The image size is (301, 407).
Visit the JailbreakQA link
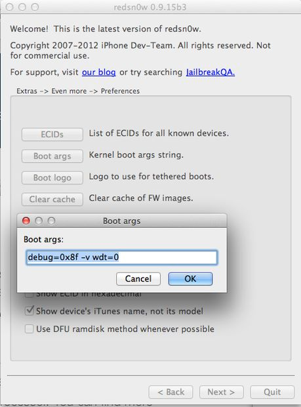(x=211, y=72)
